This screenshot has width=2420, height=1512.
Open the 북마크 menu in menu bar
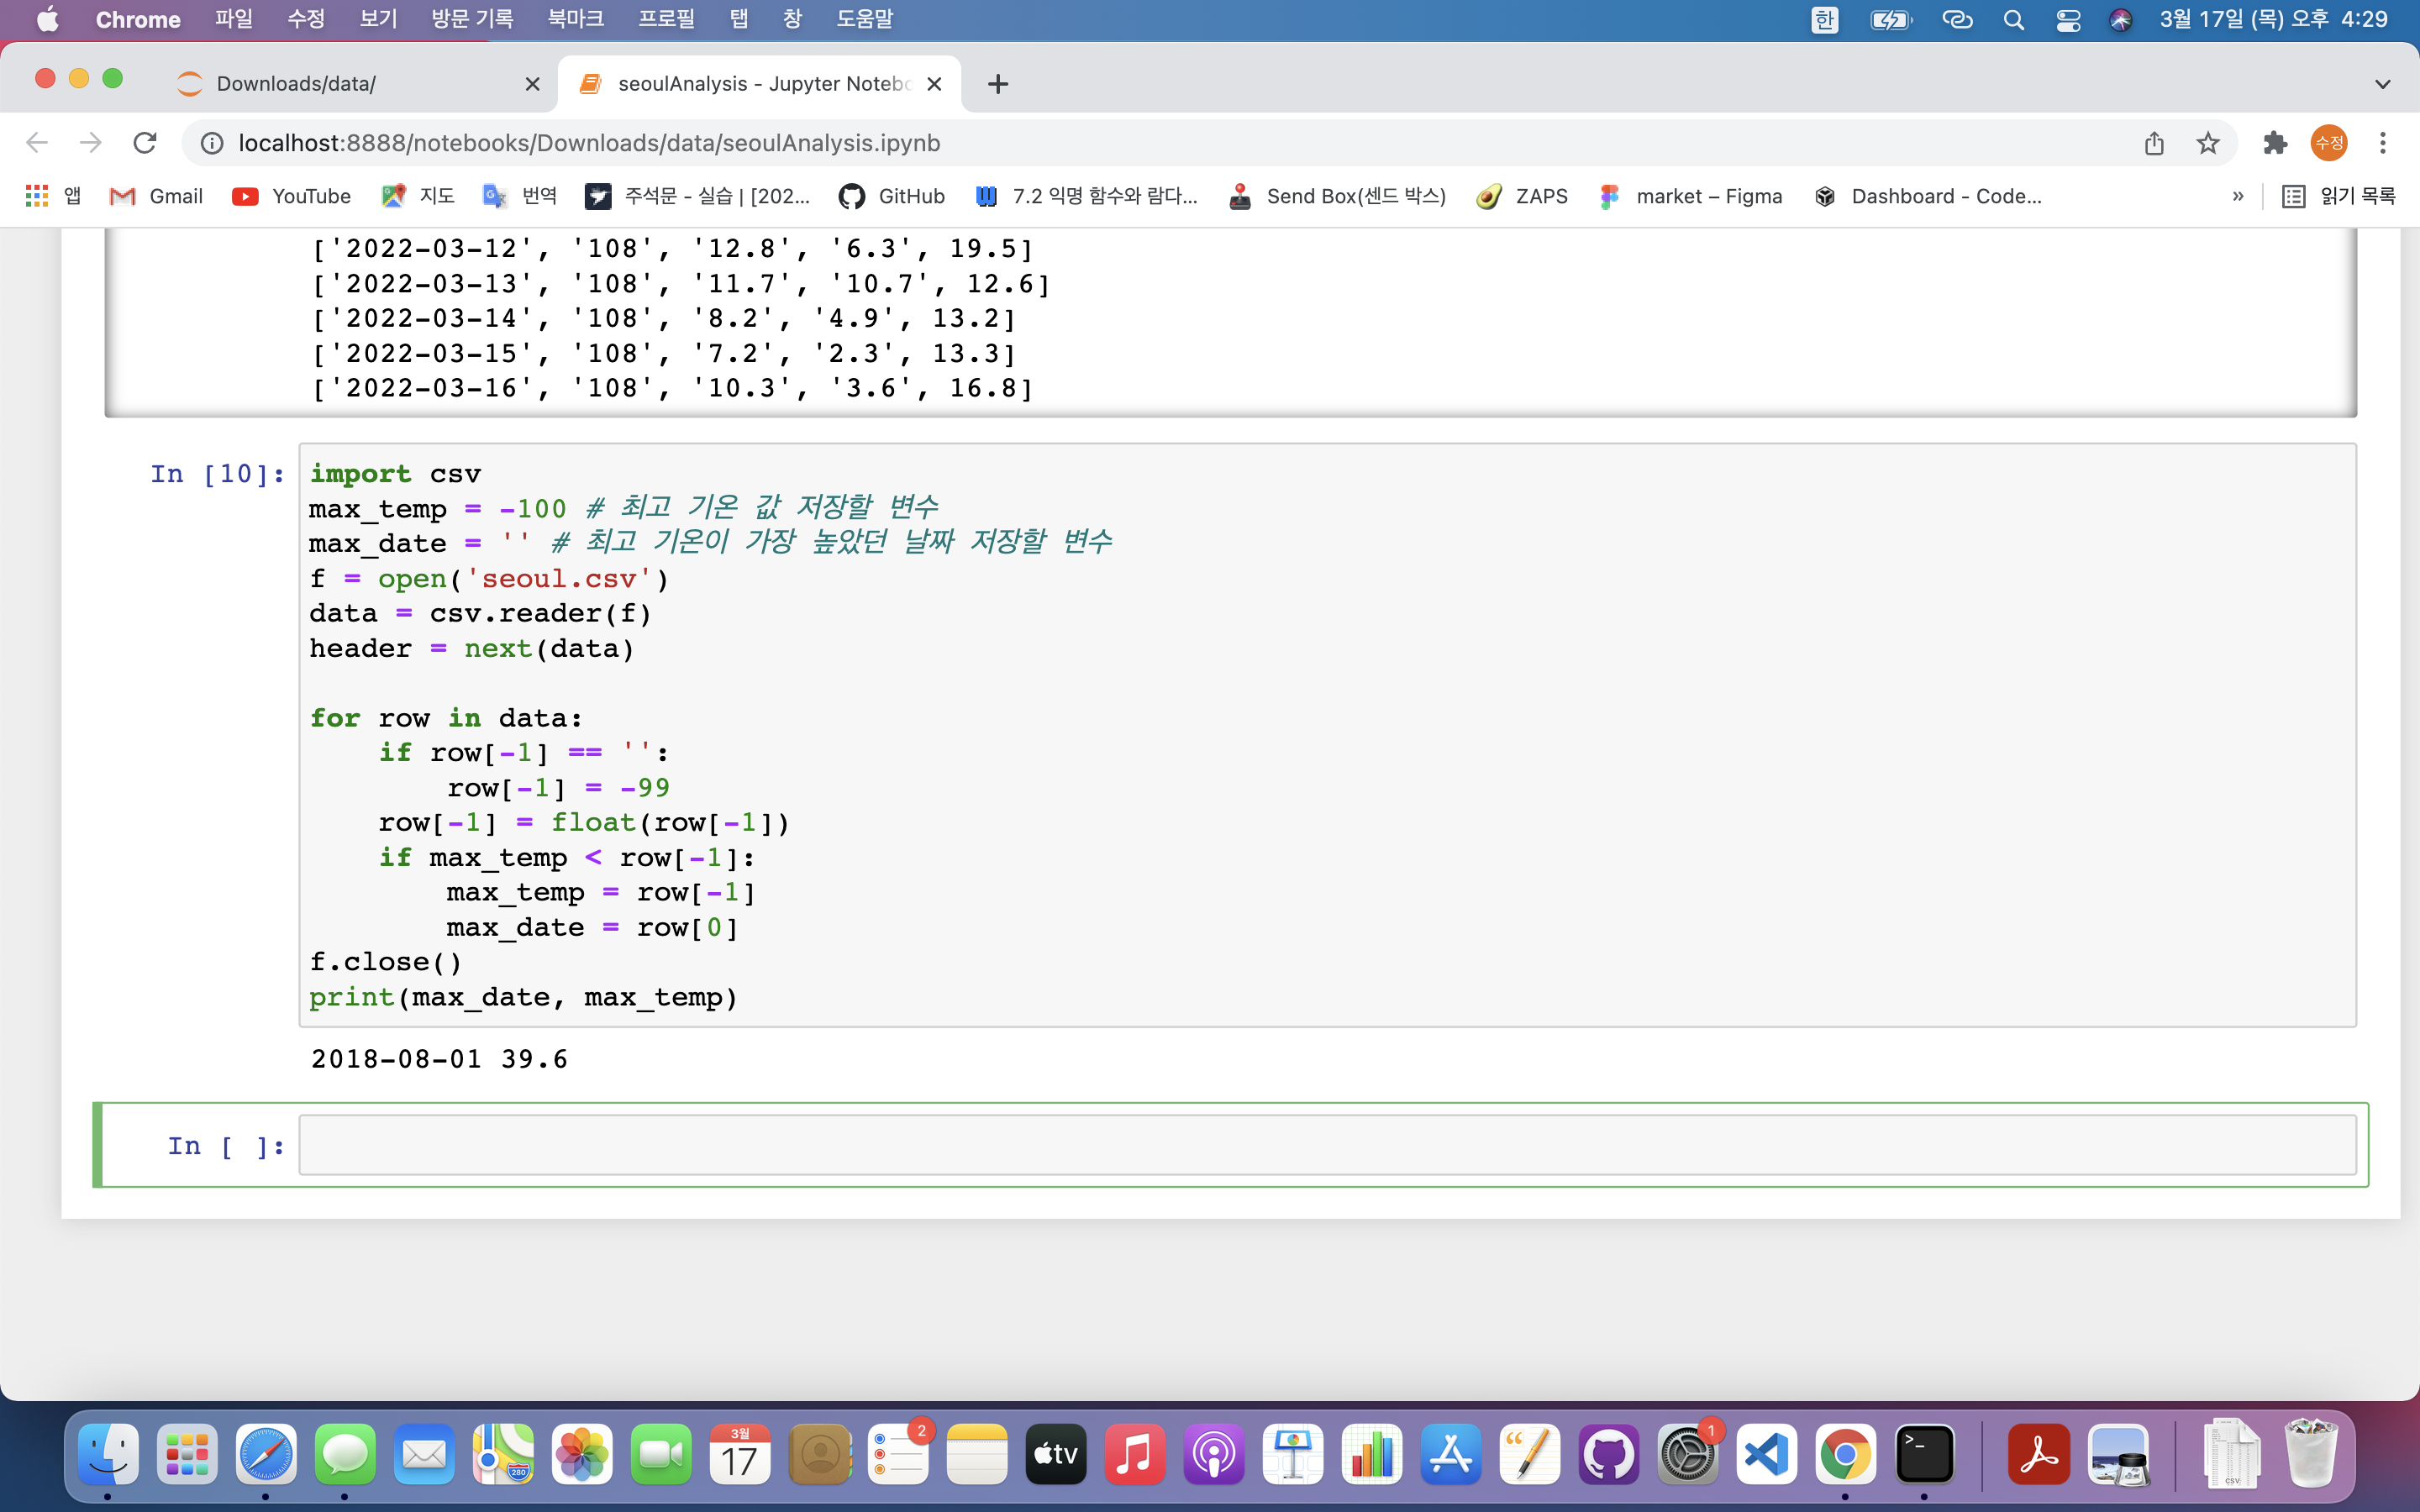575,20
